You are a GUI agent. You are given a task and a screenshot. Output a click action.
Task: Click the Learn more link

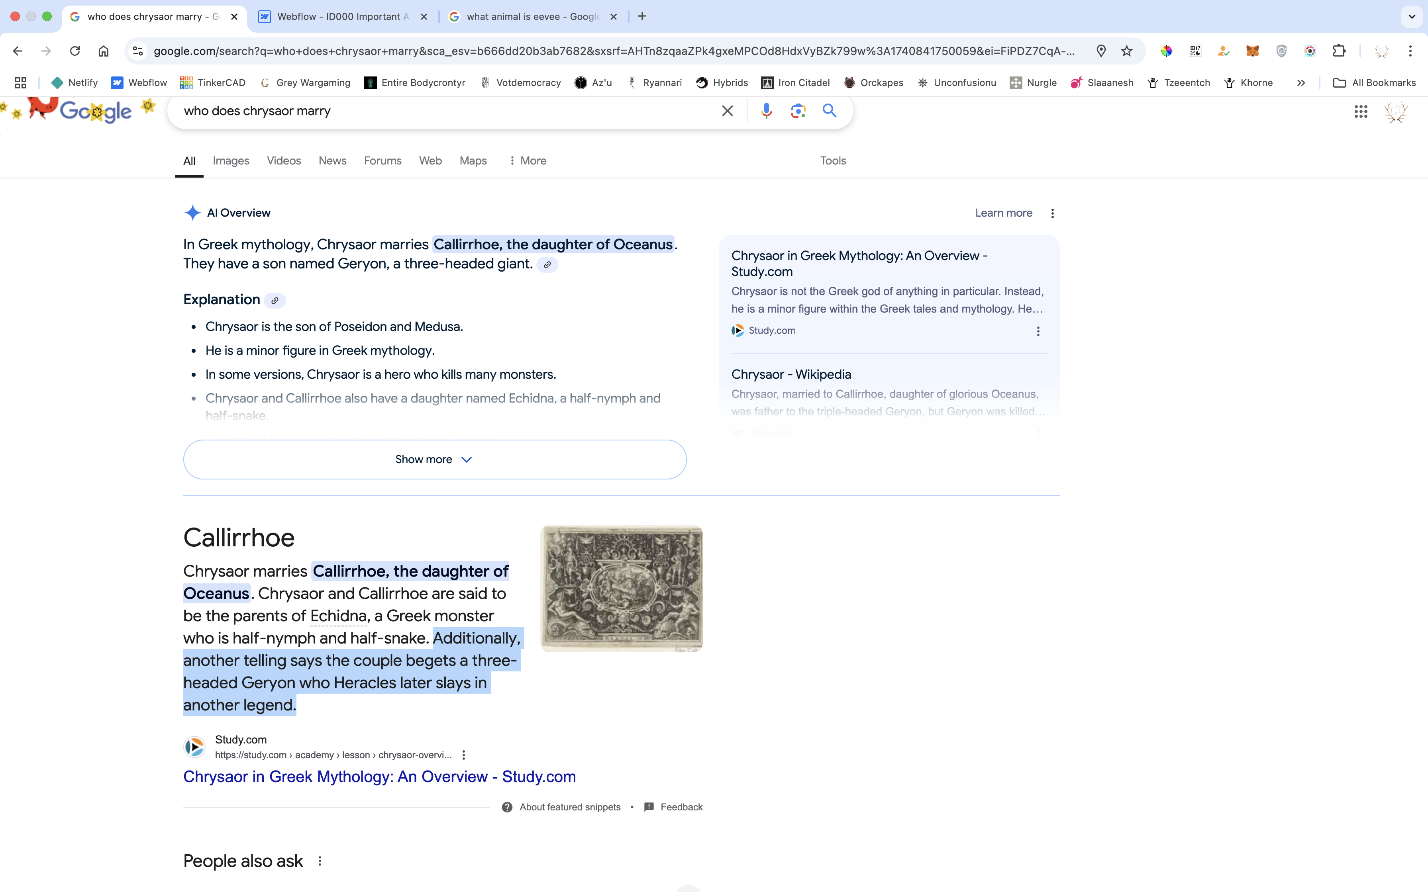click(x=1003, y=213)
